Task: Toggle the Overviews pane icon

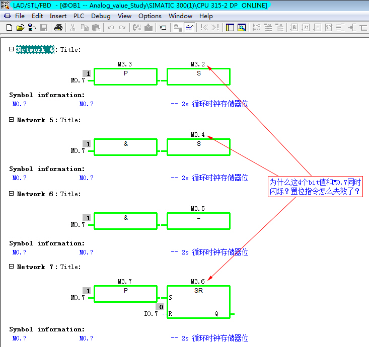Action: click(230, 28)
